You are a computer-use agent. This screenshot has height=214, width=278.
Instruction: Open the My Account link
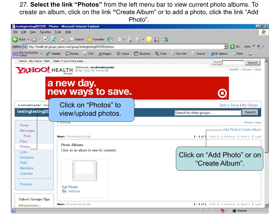(99, 70)
